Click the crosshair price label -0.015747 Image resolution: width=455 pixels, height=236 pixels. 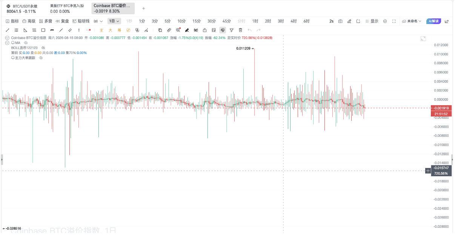[x=441, y=168]
